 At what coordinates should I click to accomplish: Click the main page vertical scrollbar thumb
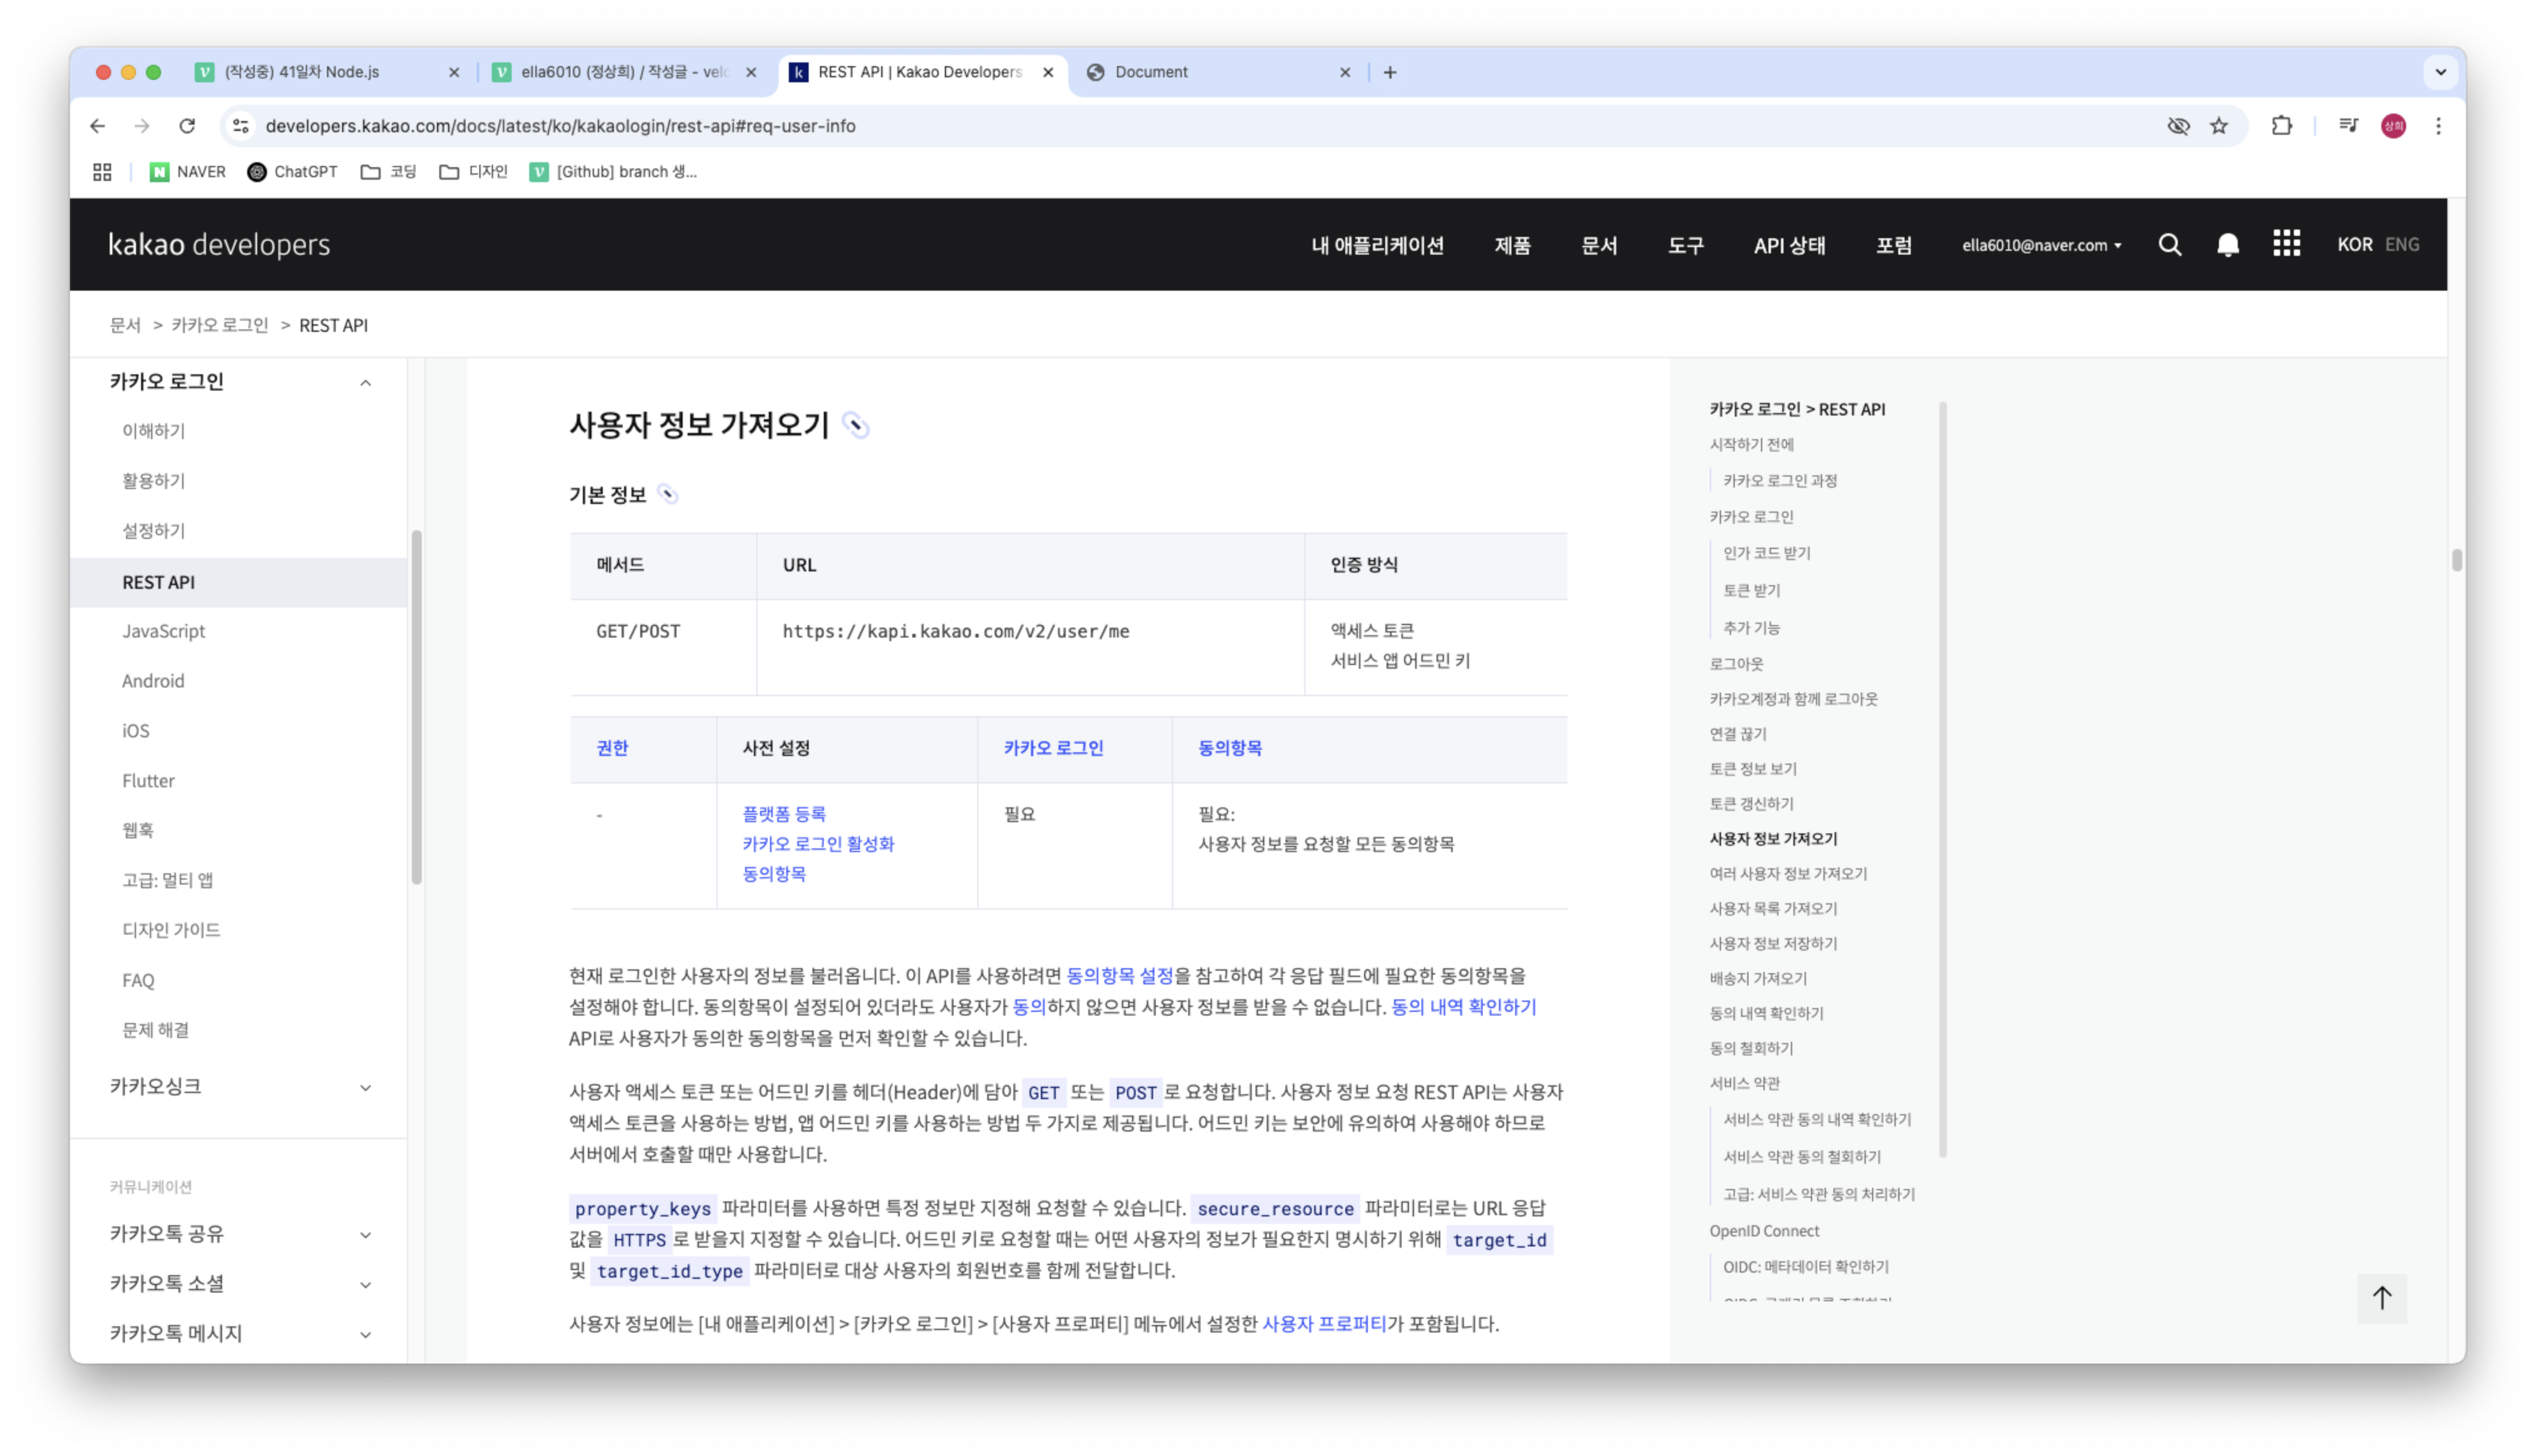tap(2456, 560)
